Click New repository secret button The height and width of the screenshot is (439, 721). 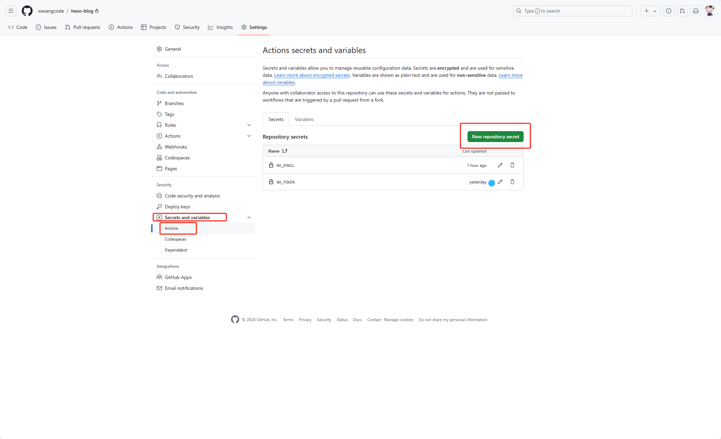click(x=495, y=137)
